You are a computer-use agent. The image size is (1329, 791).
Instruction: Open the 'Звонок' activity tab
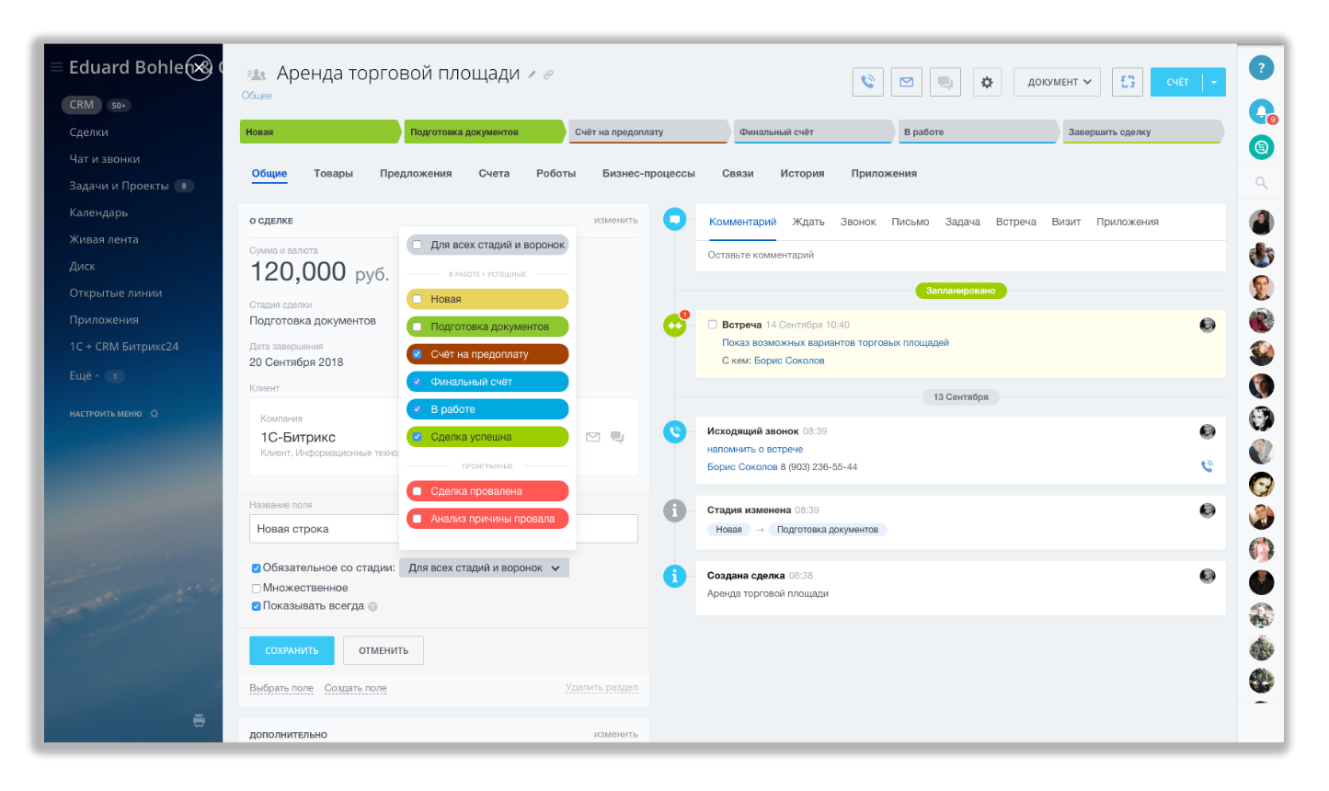(857, 222)
